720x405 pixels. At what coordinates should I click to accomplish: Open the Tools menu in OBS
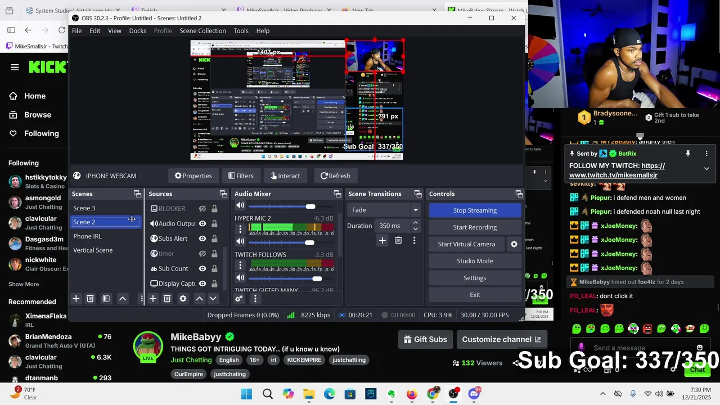pyautogui.click(x=241, y=31)
